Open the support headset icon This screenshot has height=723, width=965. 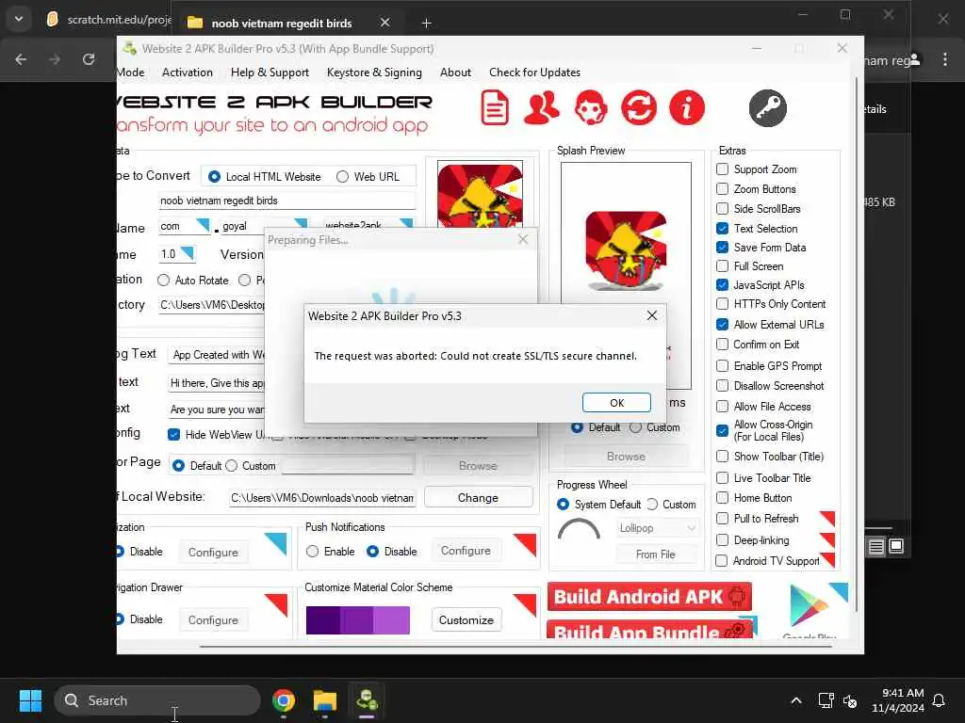pos(591,107)
